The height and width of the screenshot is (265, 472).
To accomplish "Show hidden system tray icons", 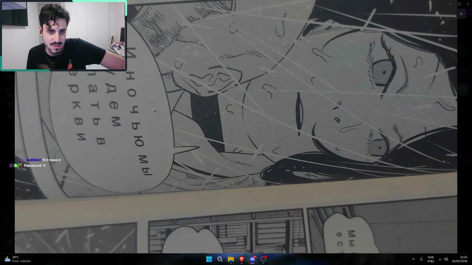I will (x=413, y=259).
